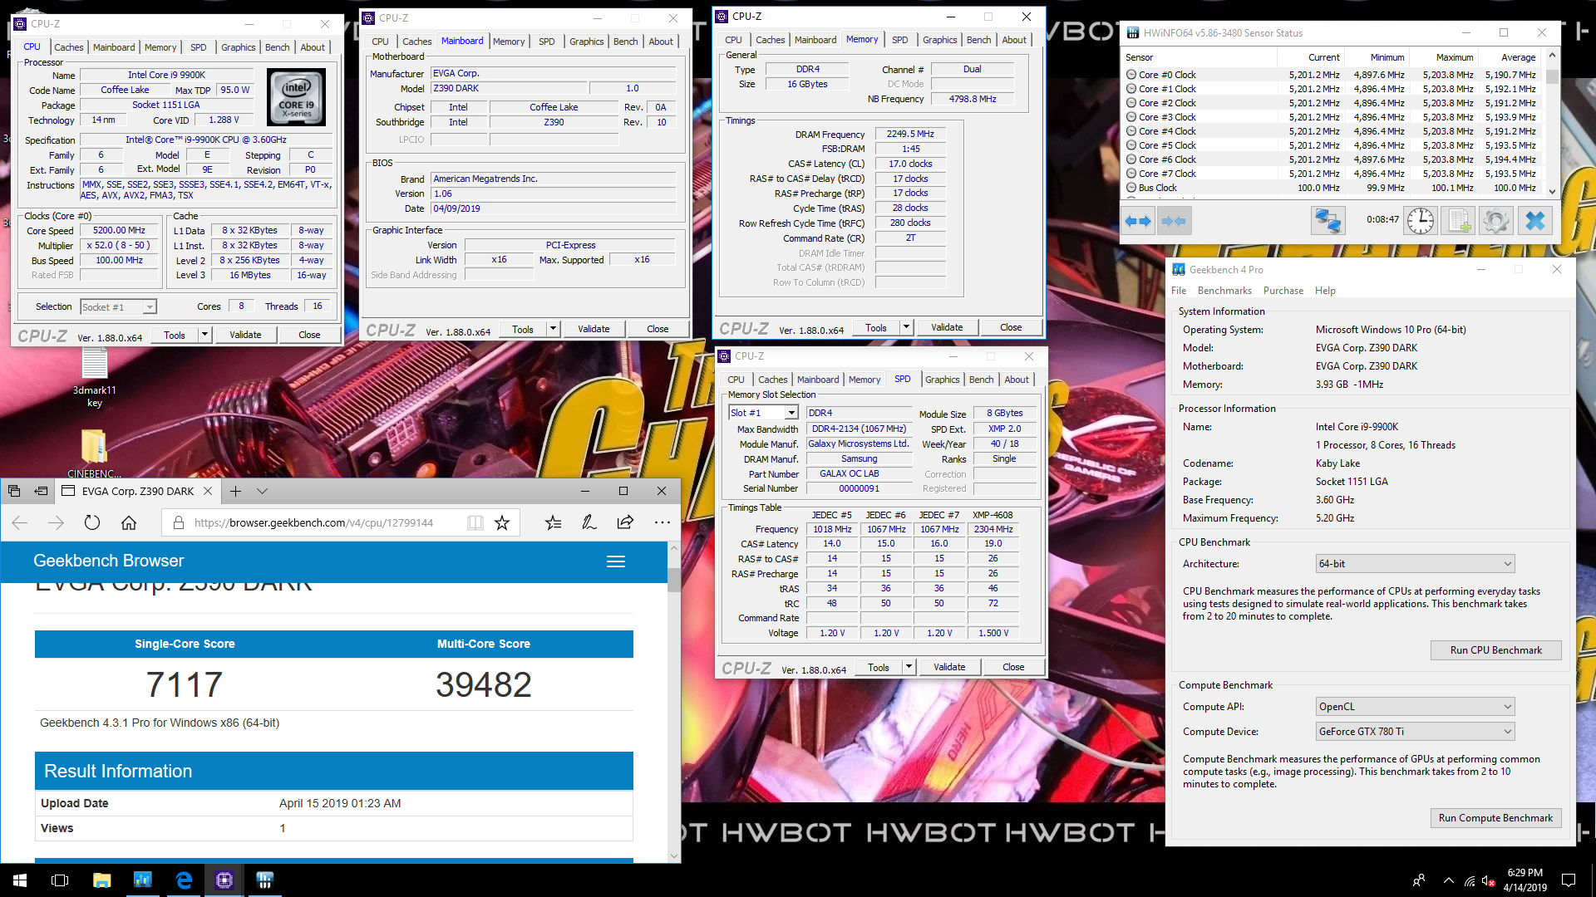Click the Edge forward arrow
Screen dimensions: 1596x897
coord(56,522)
